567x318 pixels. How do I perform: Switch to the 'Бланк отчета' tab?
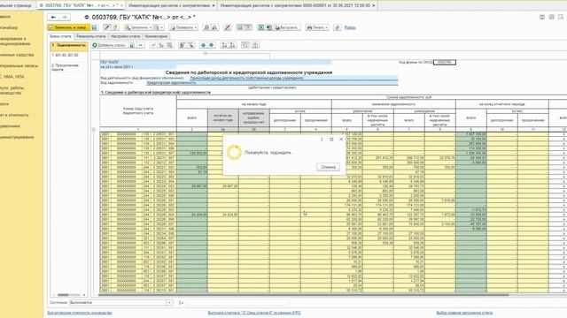(61, 36)
